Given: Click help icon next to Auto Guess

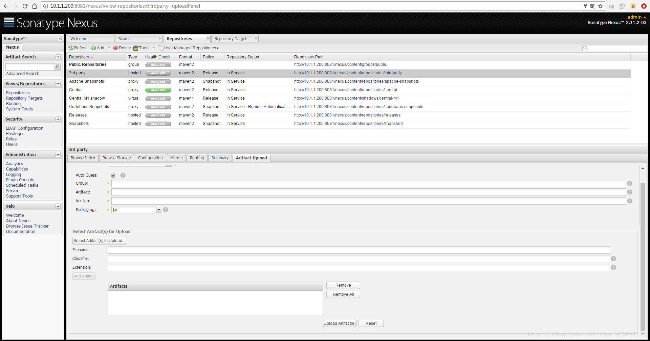Looking at the screenshot, I should click(x=123, y=175).
